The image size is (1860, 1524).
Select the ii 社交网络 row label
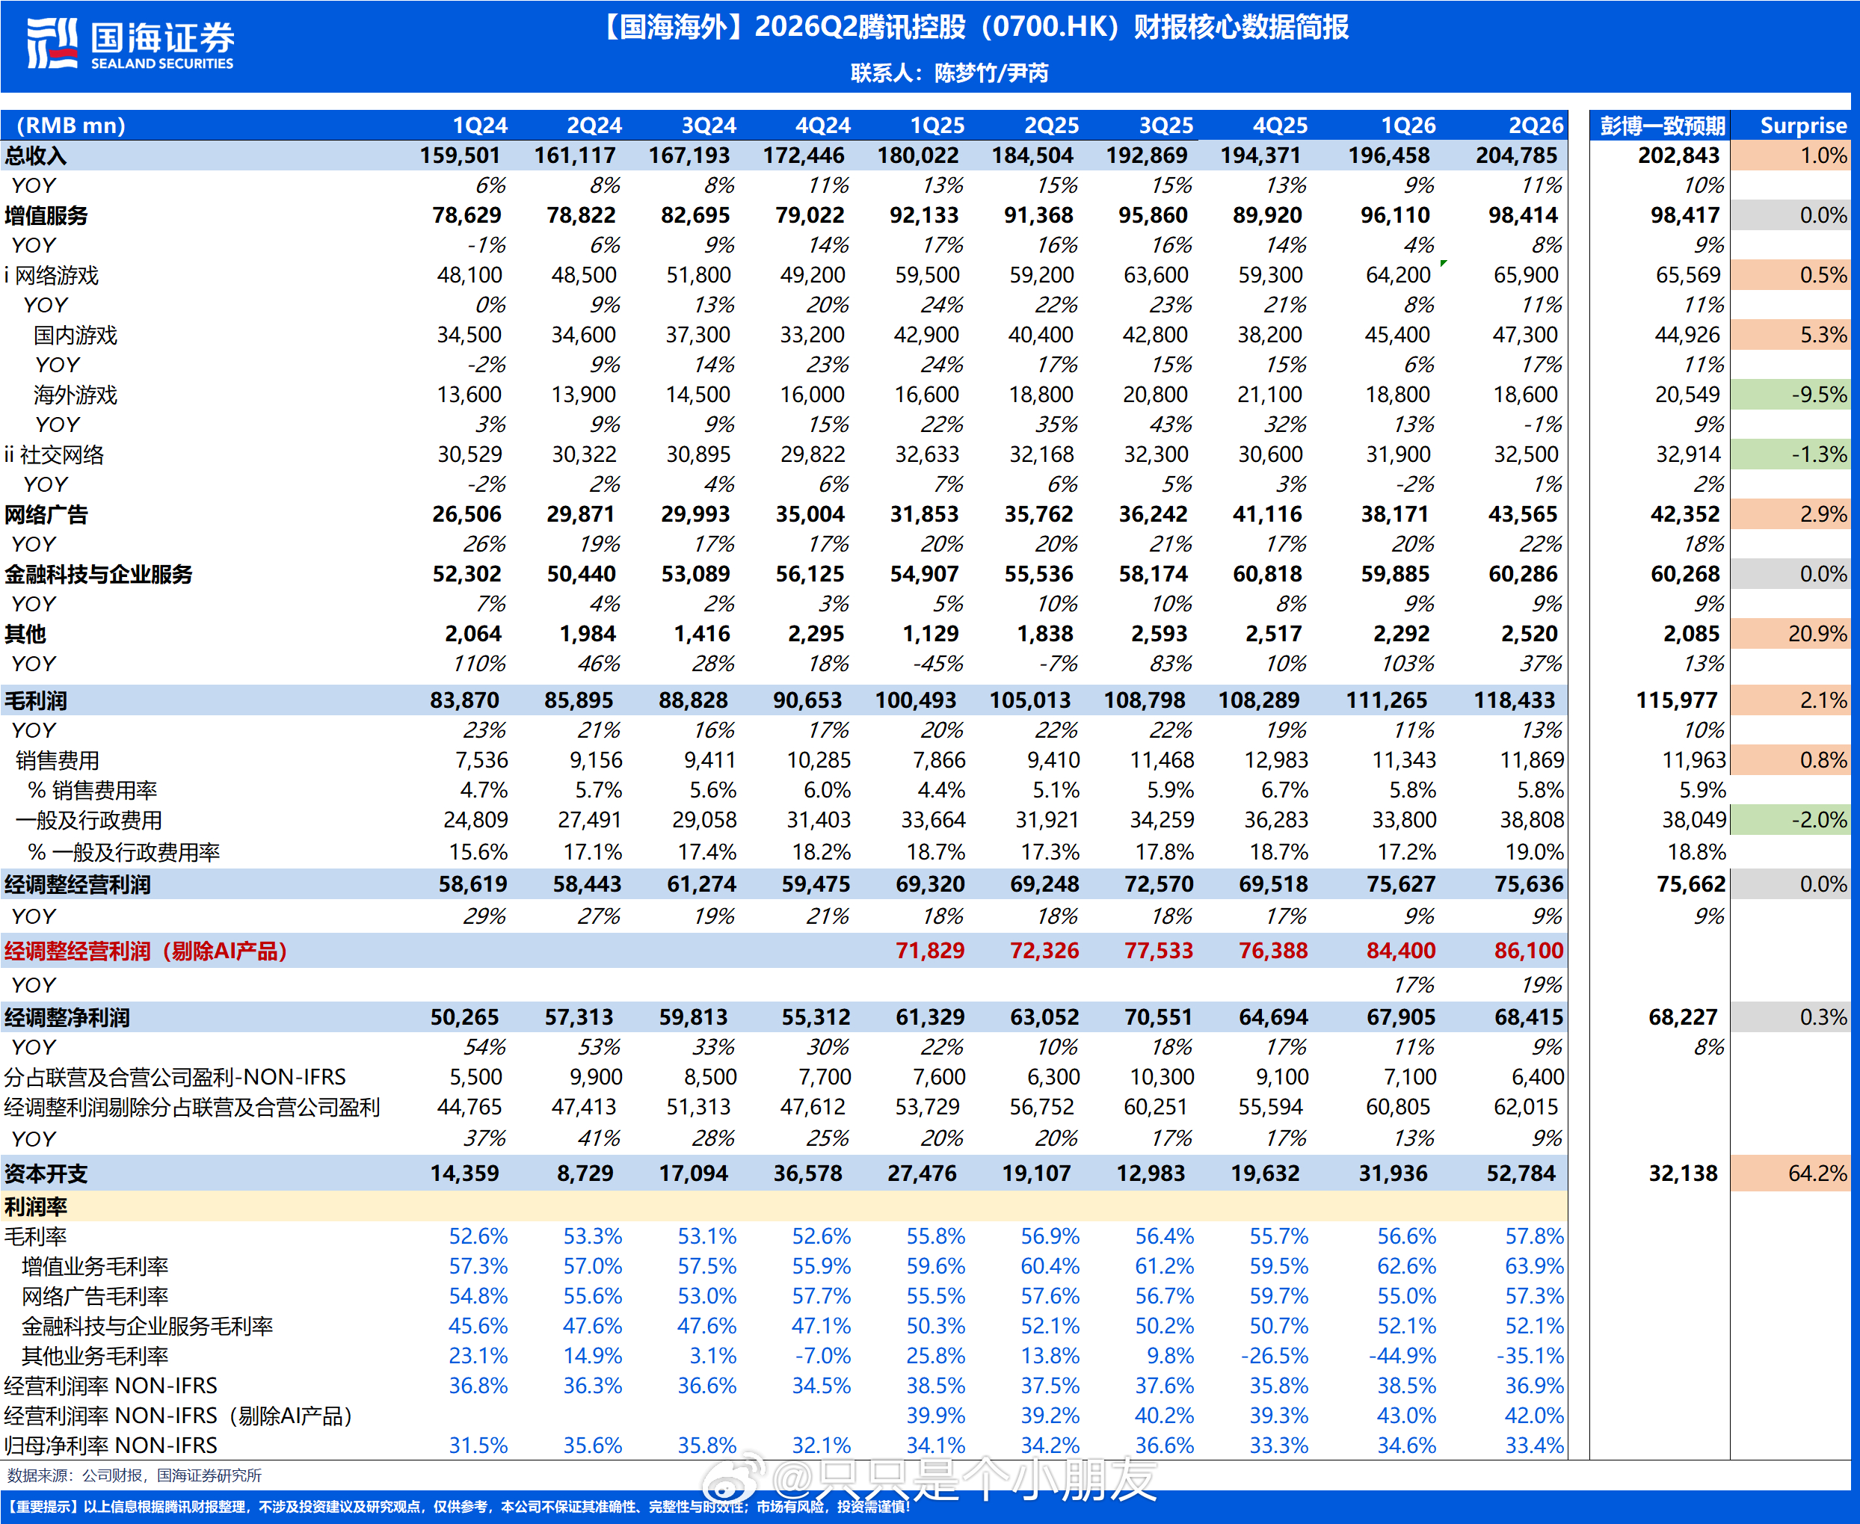click(55, 454)
